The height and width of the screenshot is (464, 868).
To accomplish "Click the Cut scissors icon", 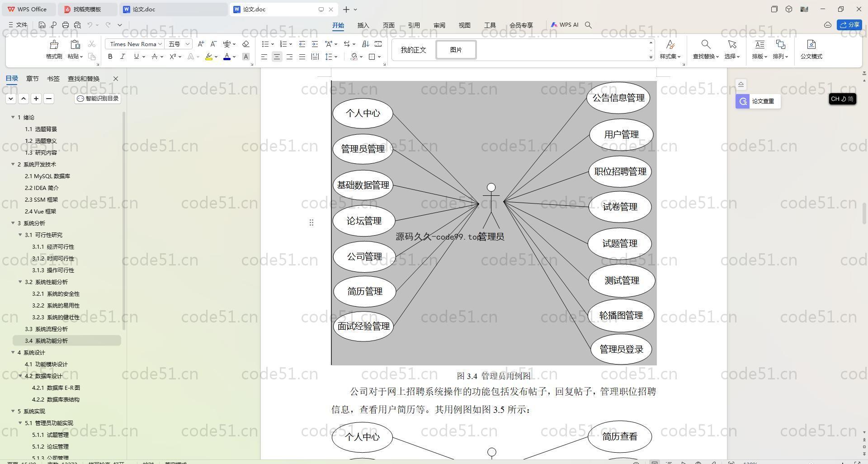I will point(92,44).
